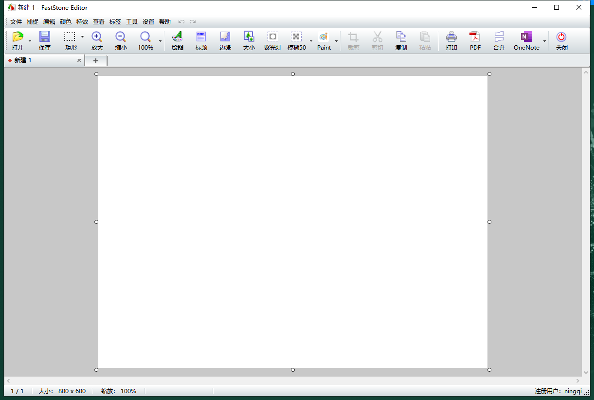Expand the OneNote dropdown arrow
The height and width of the screenshot is (400, 594).
click(544, 41)
